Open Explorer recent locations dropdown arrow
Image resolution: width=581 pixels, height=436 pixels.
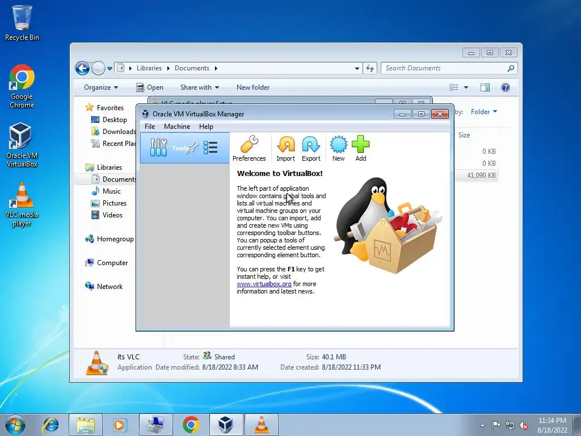(x=110, y=69)
